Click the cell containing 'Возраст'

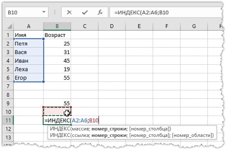pyautogui.click(x=57, y=35)
